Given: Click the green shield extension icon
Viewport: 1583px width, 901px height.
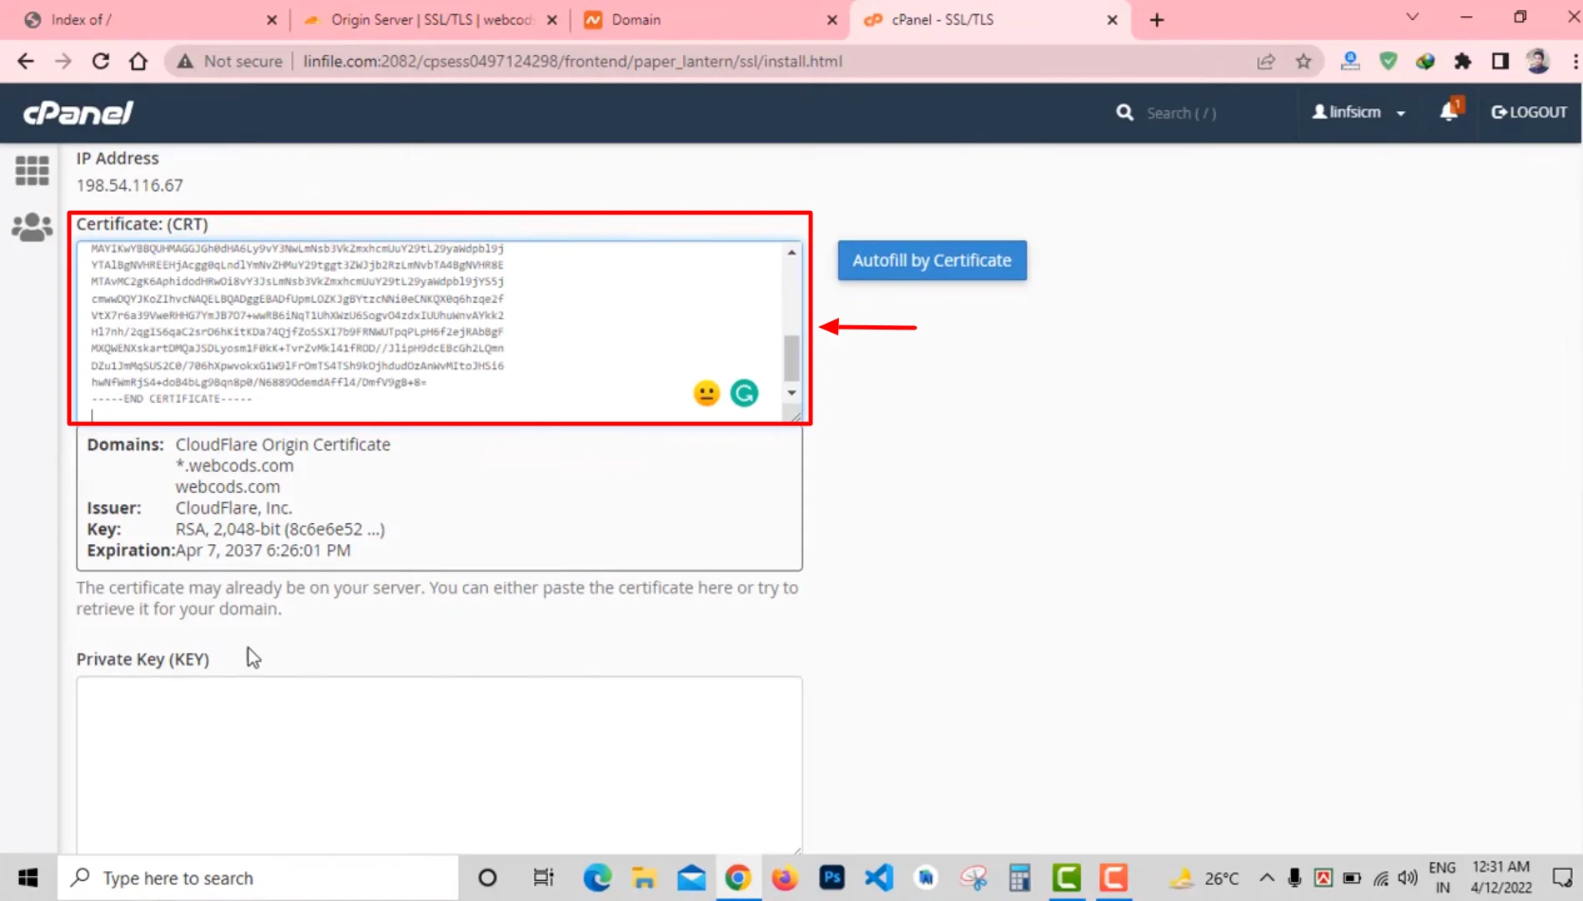Looking at the screenshot, I should point(1388,61).
